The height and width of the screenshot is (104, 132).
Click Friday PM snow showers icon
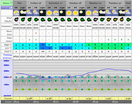[36, 13]
